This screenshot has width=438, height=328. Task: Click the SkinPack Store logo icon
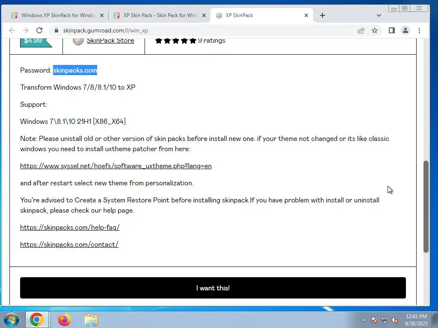click(78, 41)
